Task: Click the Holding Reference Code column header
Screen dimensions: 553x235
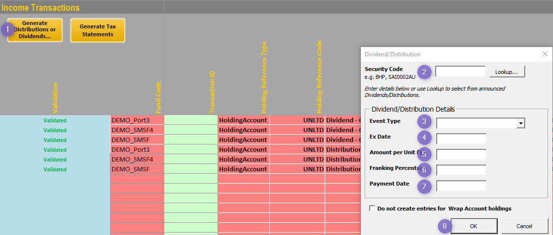Action: tap(319, 76)
